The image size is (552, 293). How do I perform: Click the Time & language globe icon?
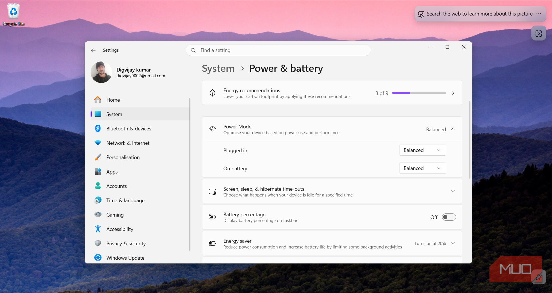point(98,200)
